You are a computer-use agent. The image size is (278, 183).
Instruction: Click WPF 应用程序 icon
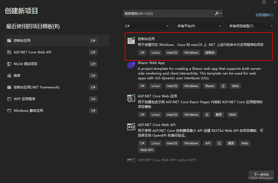point(9,99)
